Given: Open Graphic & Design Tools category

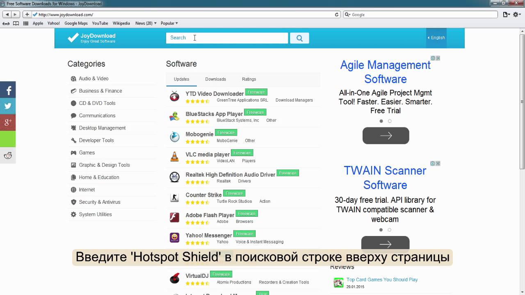Looking at the screenshot, I should point(104,165).
